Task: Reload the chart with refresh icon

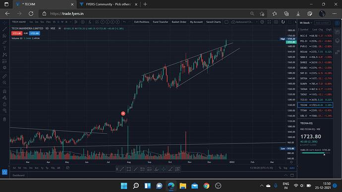Action: (283, 22)
